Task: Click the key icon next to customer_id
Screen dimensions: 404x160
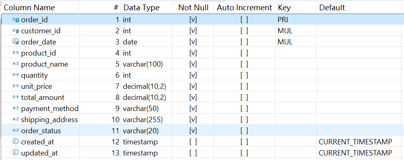Action: coord(16,31)
